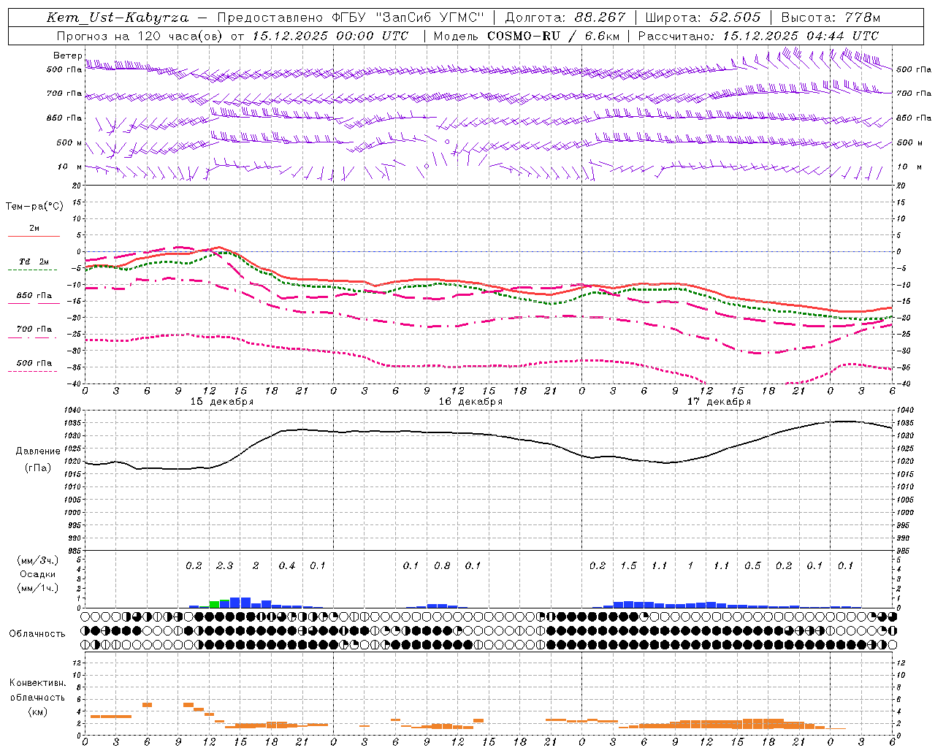Click the Облачность cloud cover label

tap(37, 634)
